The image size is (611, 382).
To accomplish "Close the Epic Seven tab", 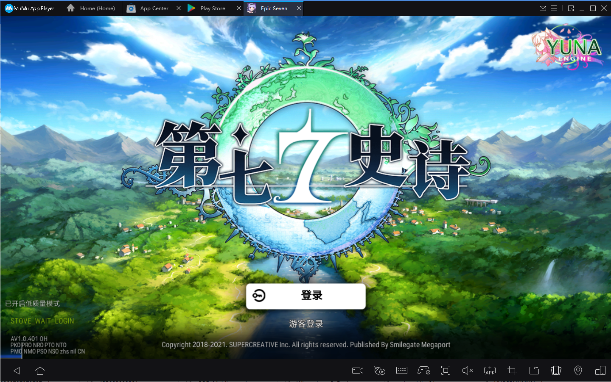I will pyautogui.click(x=299, y=8).
